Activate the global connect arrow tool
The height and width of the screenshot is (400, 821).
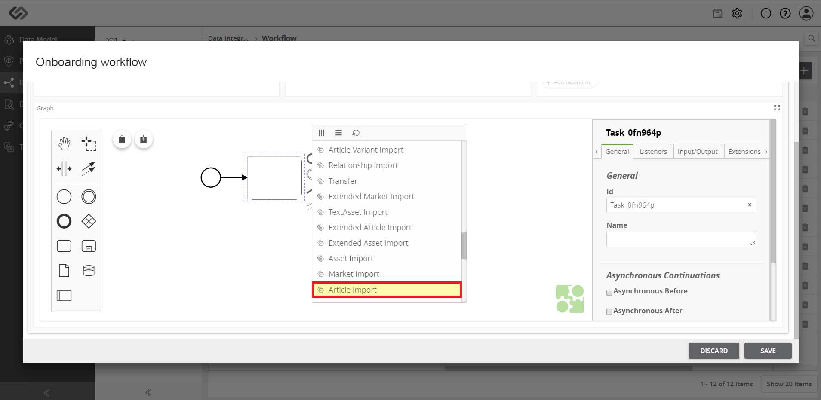[89, 168]
